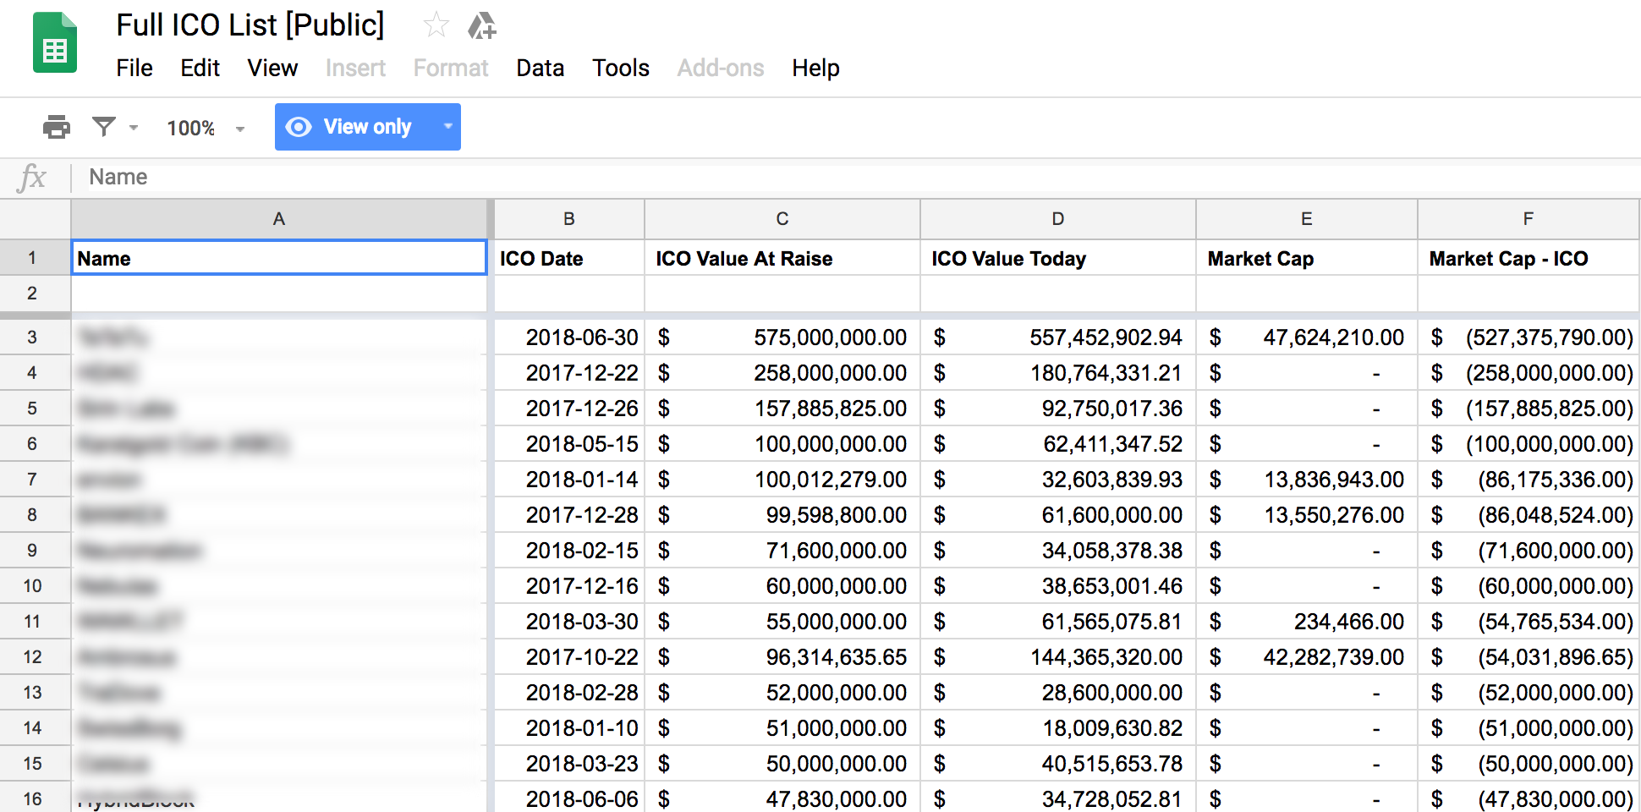Click the Market Cap - ICO header cell
The image size is (1641, 812).
(1528, 258)
